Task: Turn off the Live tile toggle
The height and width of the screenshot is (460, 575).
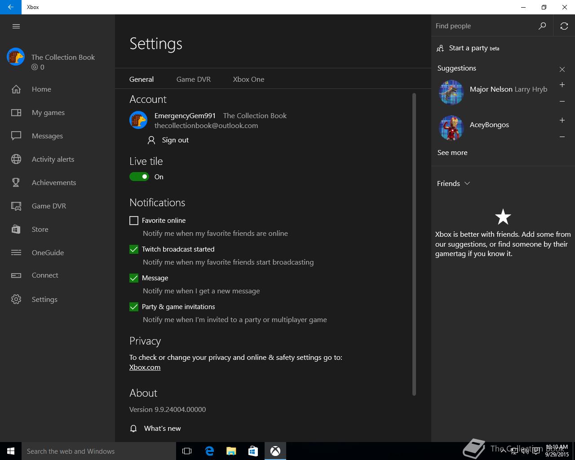Action: click(x=139, y=177)
